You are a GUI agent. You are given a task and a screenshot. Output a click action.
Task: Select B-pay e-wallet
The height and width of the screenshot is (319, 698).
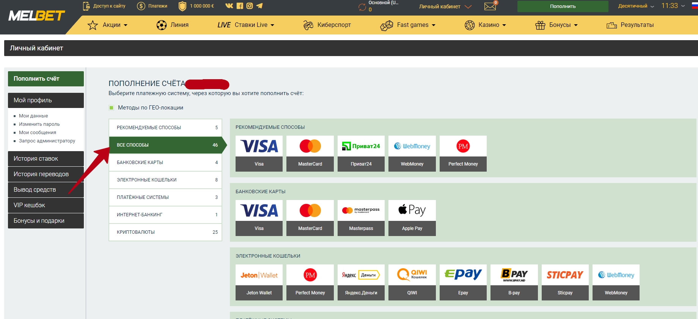(x=514, y=282)
